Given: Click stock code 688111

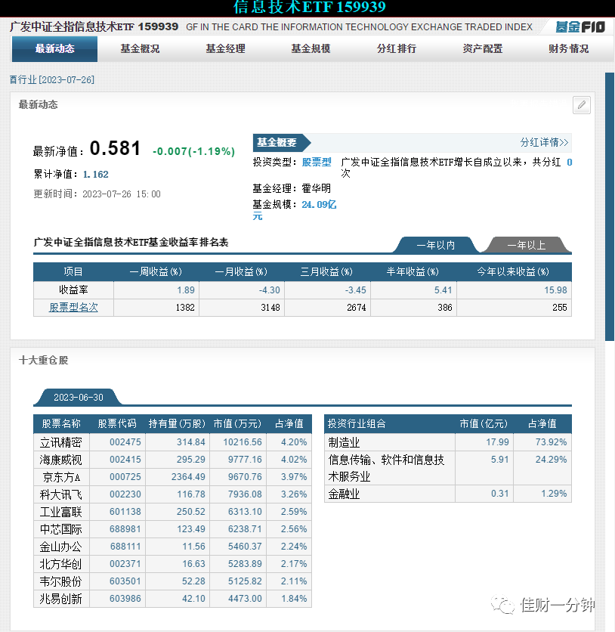Looking at the screenshot, I should click(125, 547).
